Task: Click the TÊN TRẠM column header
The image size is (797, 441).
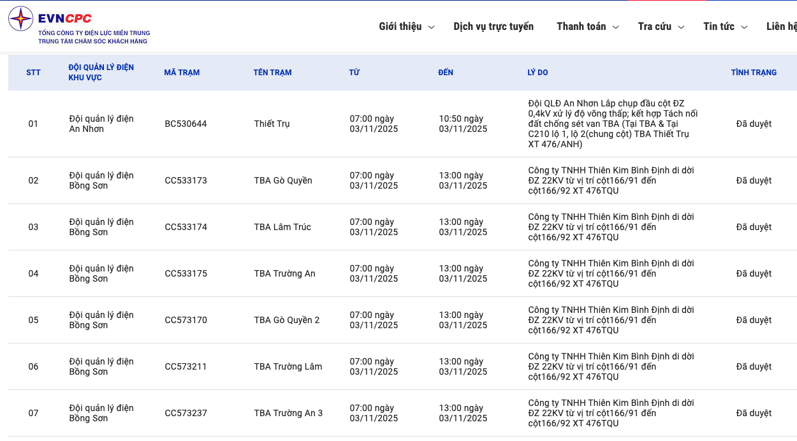Action: (x=272, y=73)
